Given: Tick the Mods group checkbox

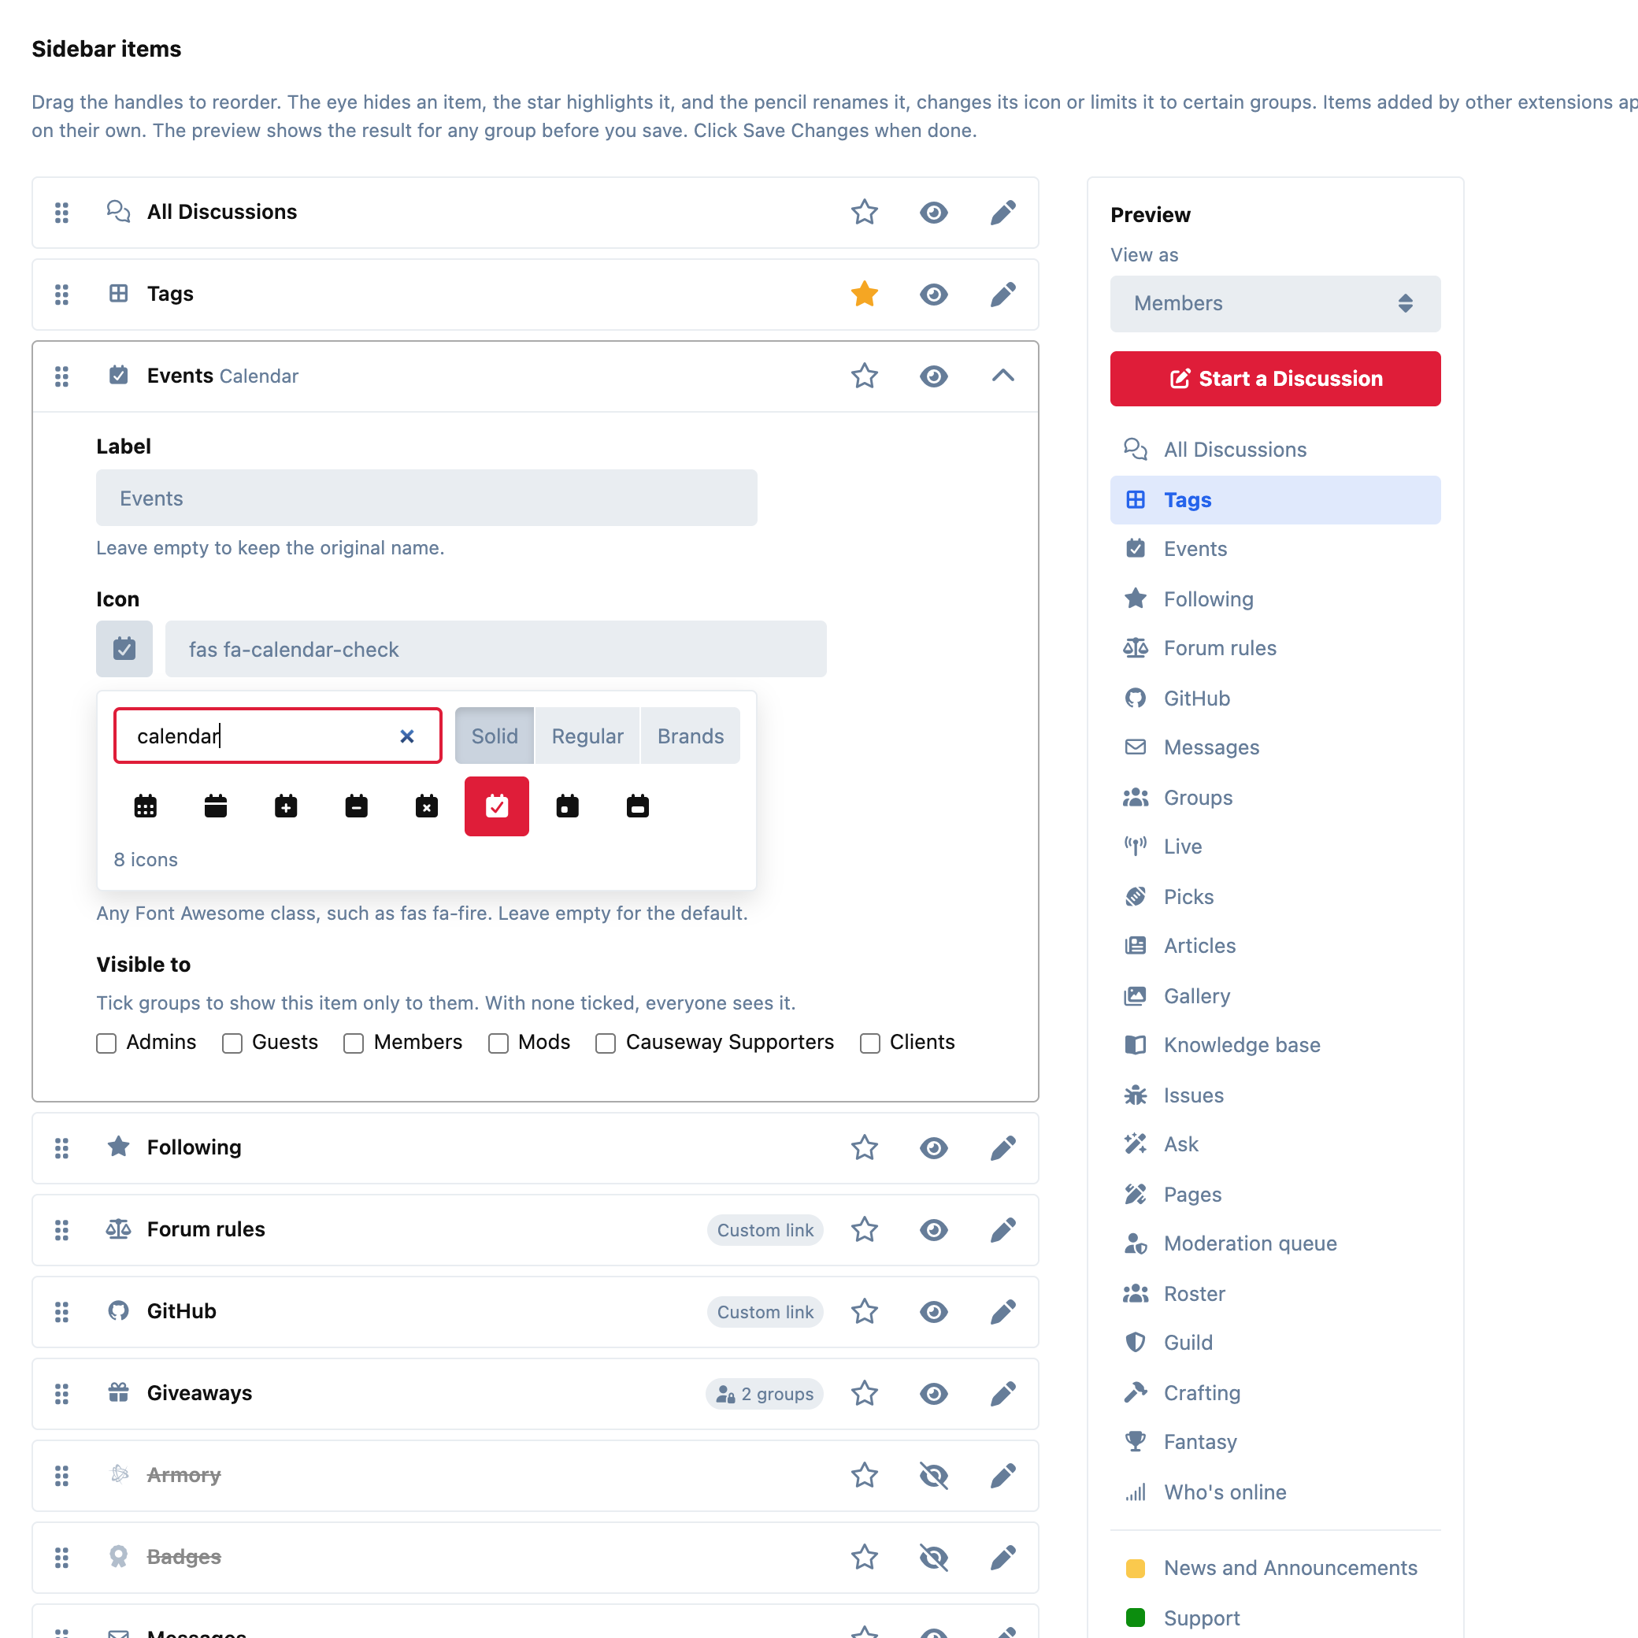Looking at the screenshot, I should pos(498,1043).
